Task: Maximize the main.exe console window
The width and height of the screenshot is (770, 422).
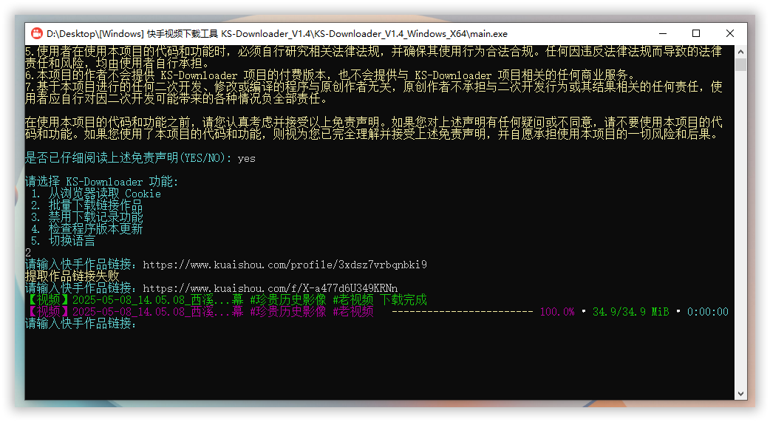Action: [696, 33]
